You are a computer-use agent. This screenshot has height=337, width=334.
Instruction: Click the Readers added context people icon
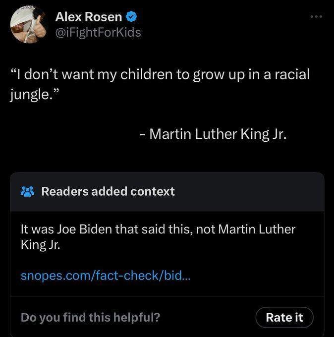tap(28, 192)
